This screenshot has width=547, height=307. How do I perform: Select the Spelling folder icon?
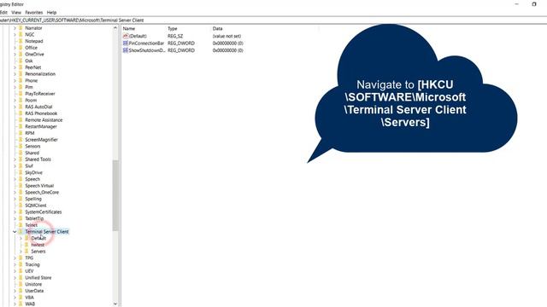point(21,199)
